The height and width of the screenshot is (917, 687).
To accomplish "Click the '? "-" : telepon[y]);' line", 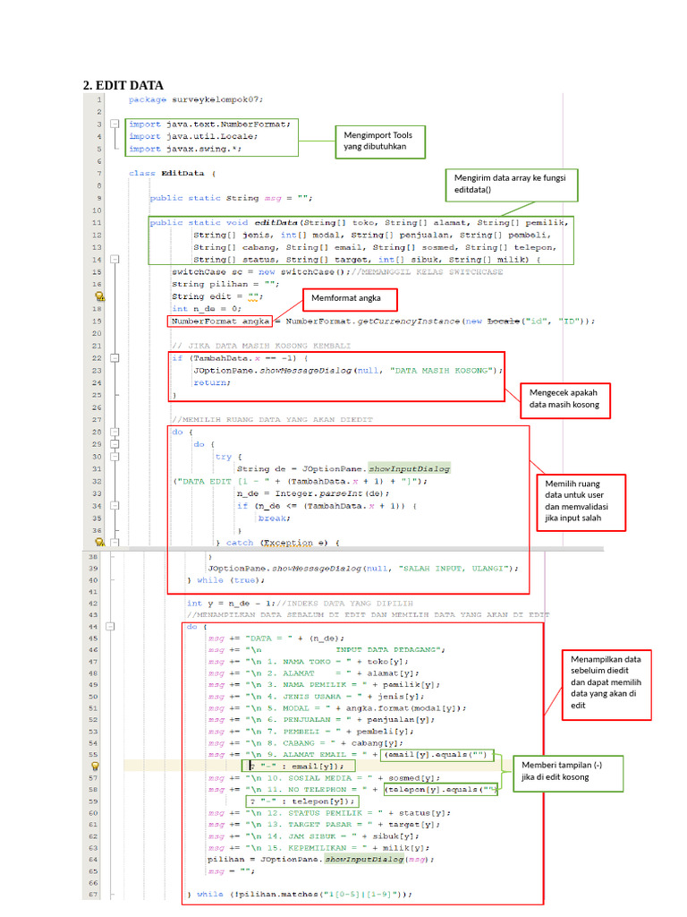I will [302, 801].
